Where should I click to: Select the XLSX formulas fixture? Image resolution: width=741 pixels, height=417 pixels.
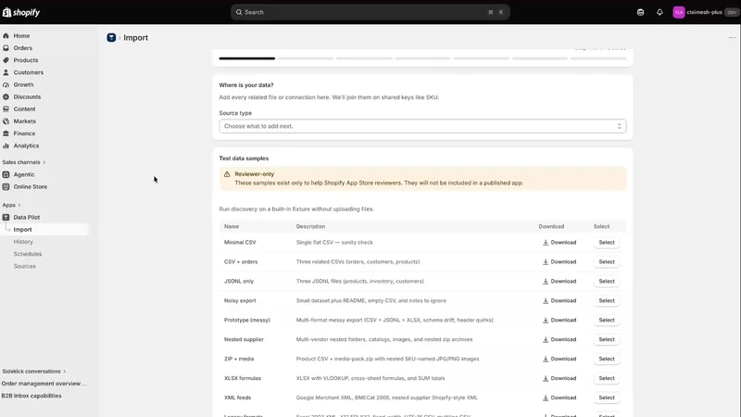[x=607, y=378]
